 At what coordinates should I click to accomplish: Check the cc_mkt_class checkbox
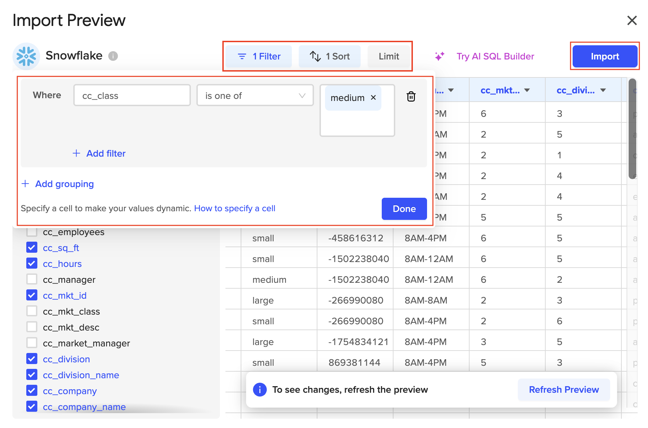click(32, 311)
